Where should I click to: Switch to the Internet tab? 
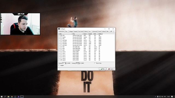(104, 32)
